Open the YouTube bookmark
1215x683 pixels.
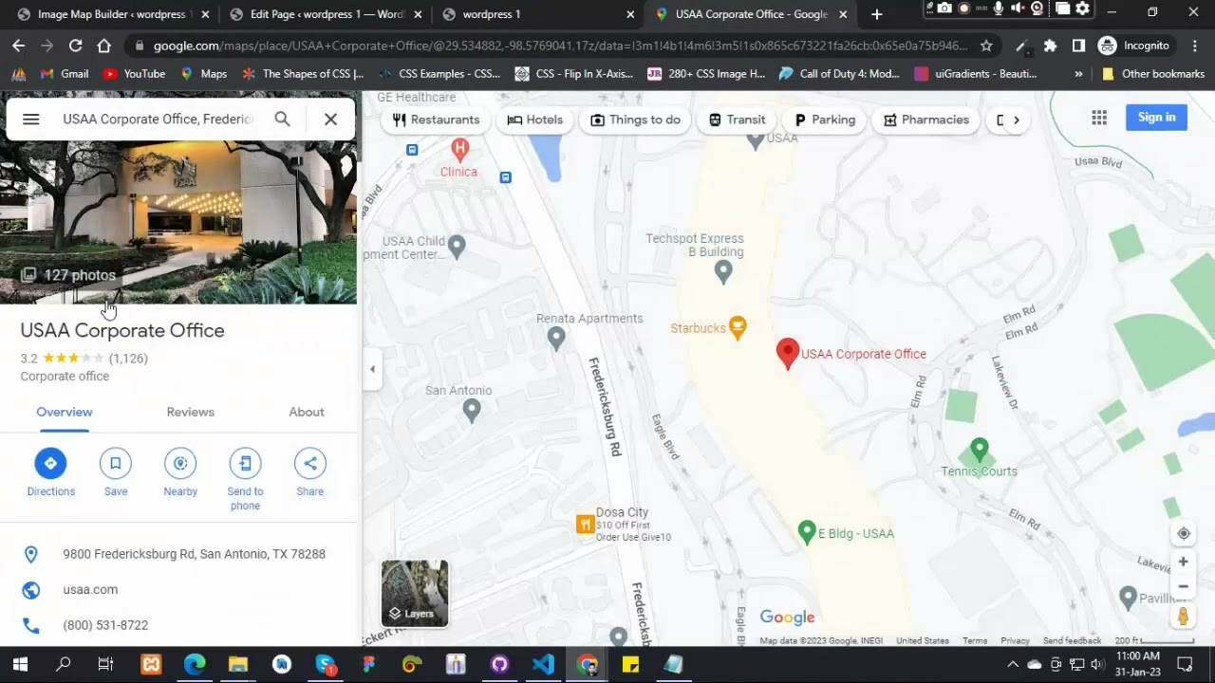(133, 74)
